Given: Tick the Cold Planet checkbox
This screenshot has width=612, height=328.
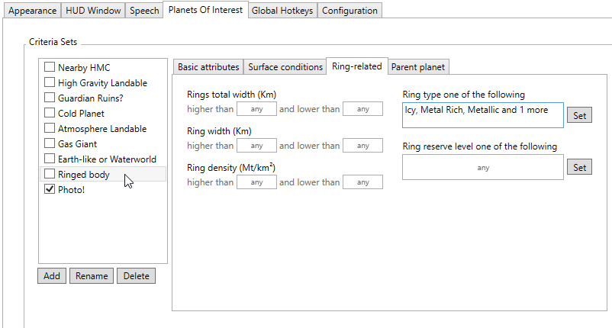Looking at the screenshot, I should tap(50, 114).
